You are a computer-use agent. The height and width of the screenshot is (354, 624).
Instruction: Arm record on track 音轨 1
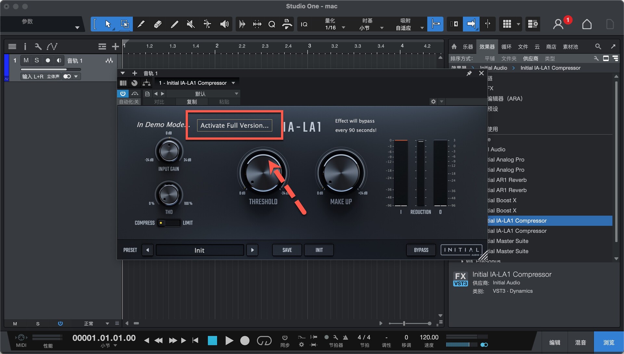pos(48,60)
